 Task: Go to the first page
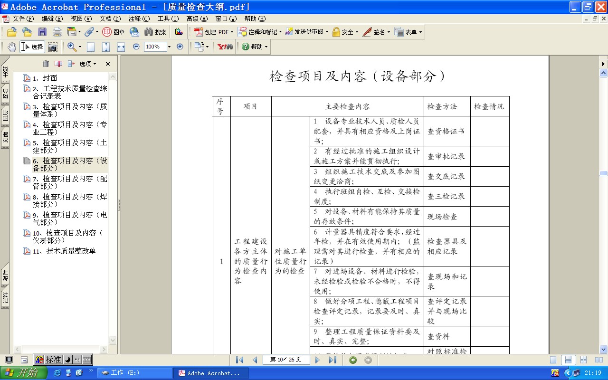pos(239,360)
